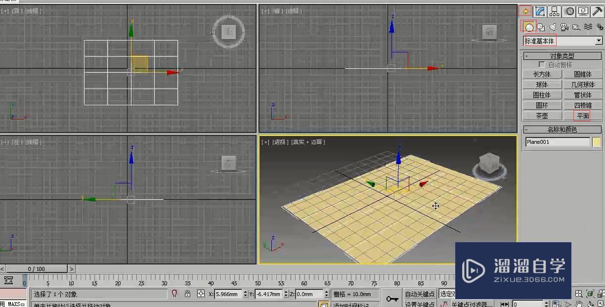This screenshot has height=307, width=605.
Task: Open the Motion panel tab
Action: click(x=569, y=11)
